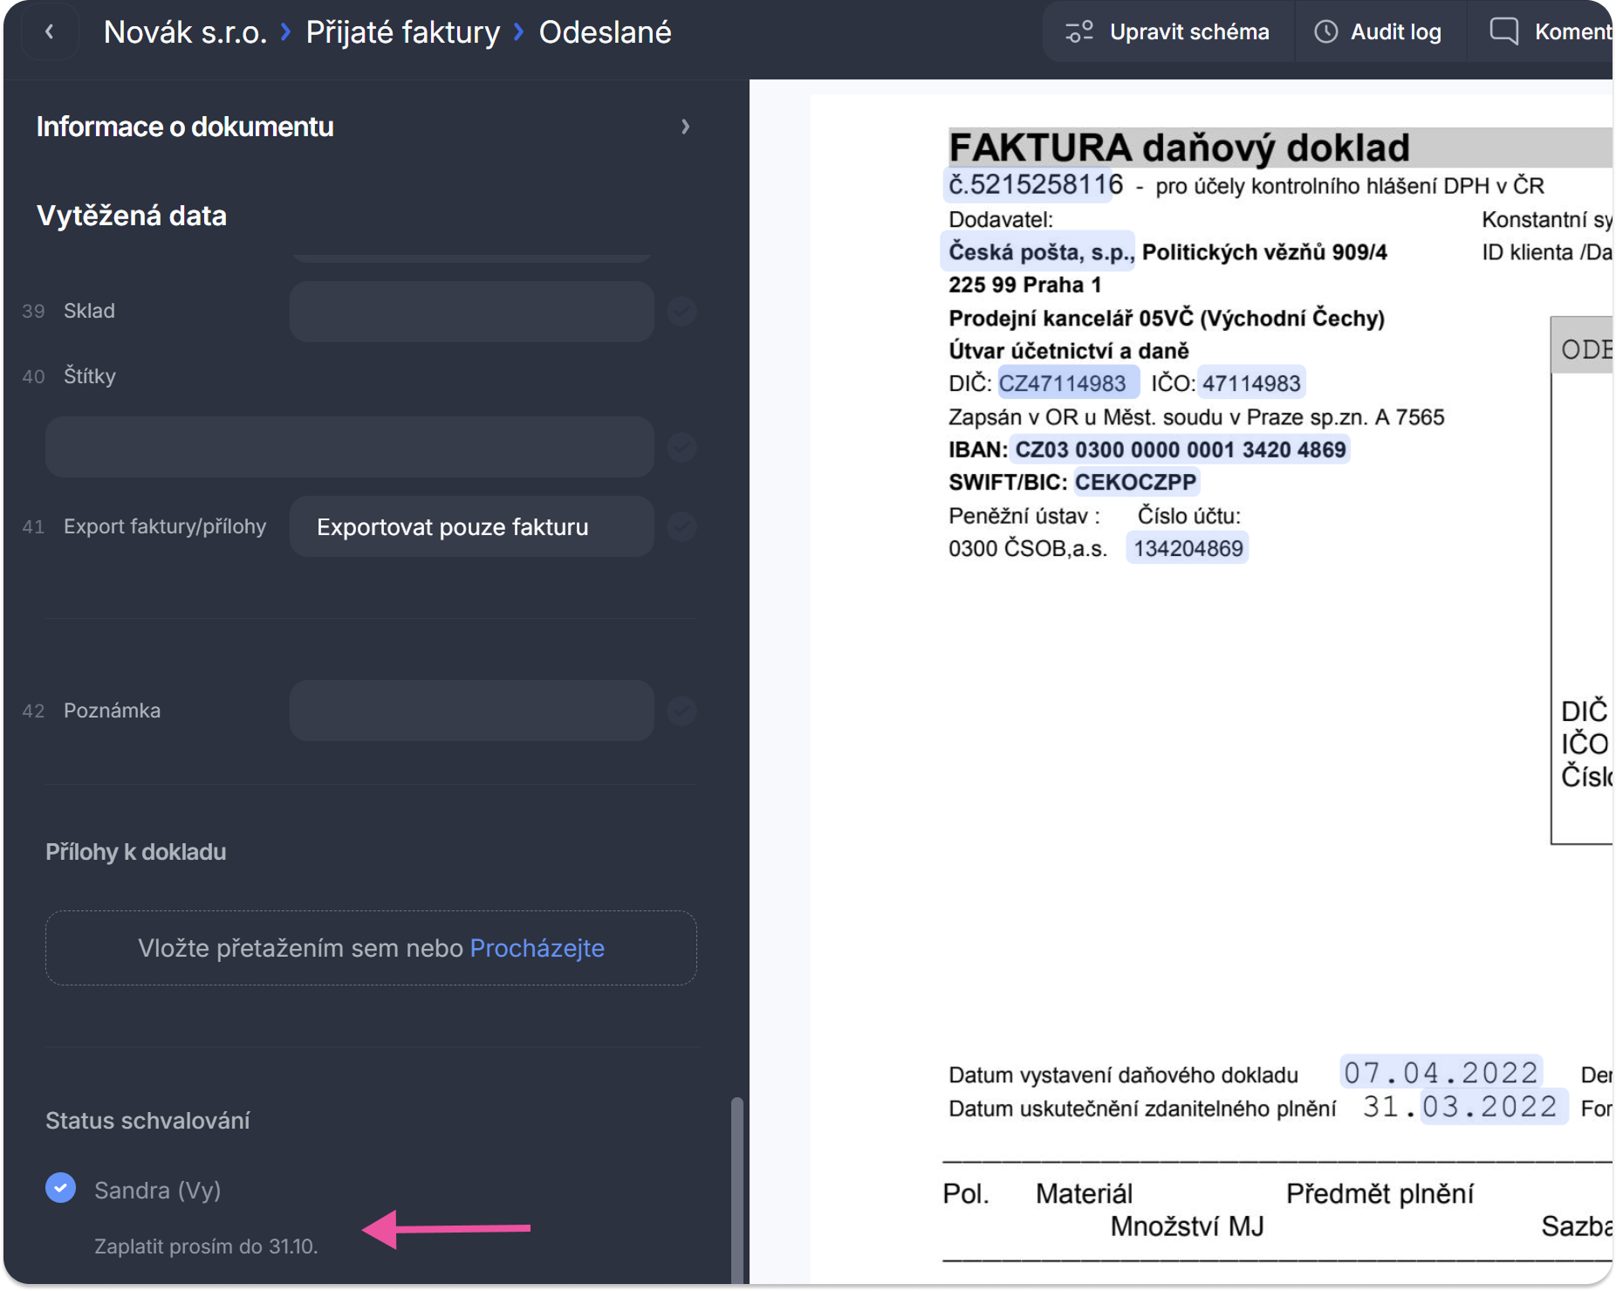Click the Poznámka input field
Screen dimensions: 1616x1291
pyautogui.click(x=472, y=711)
